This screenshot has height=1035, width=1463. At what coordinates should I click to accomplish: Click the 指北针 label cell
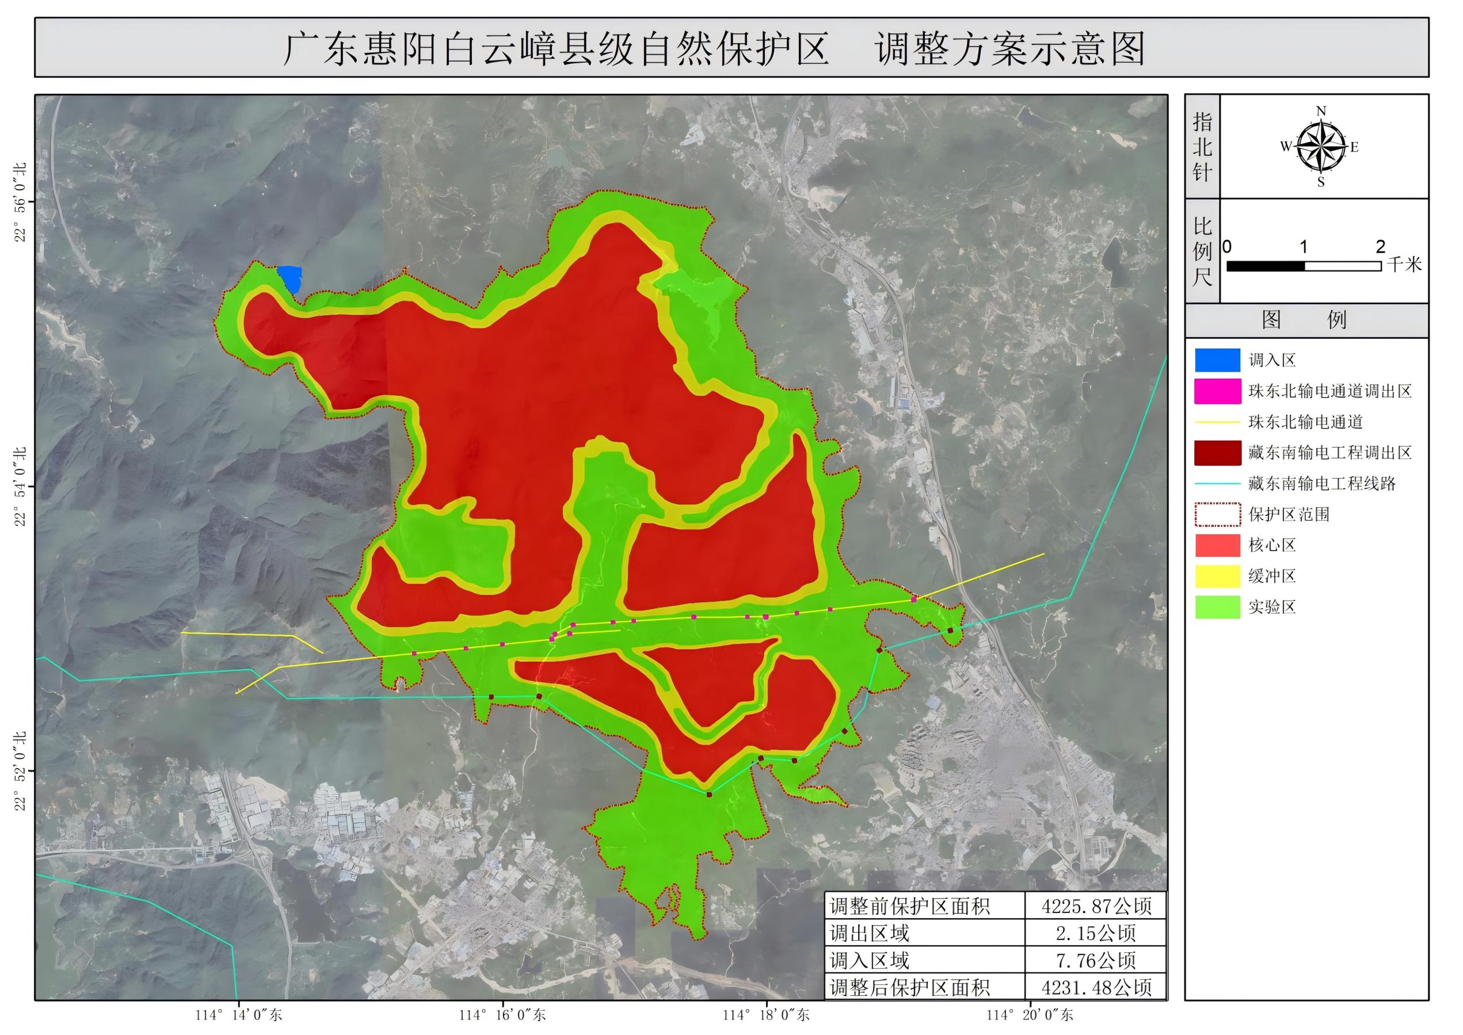1202,147
